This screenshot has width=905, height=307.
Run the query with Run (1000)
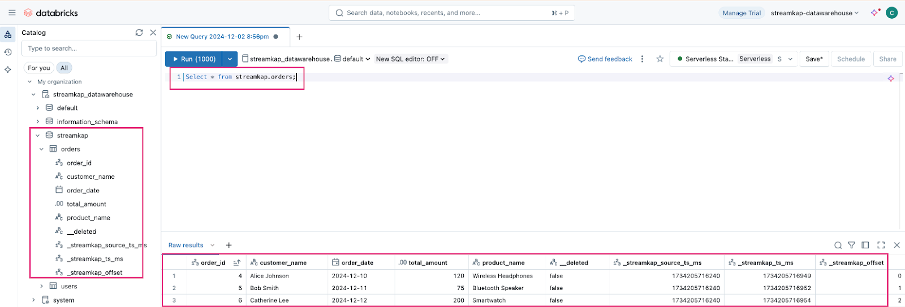[193, 59]
